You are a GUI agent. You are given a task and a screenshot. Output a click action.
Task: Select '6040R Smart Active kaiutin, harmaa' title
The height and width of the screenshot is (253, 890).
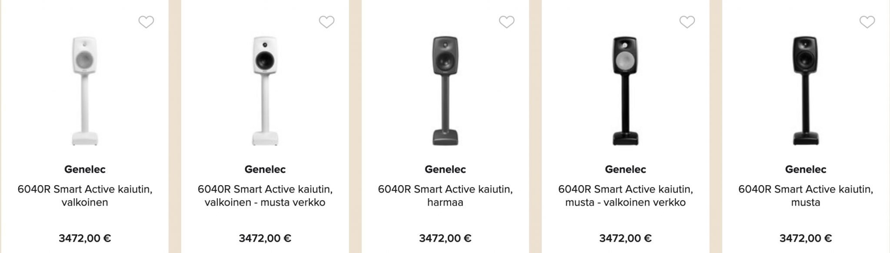pyautogui.click(x=445, y=196)
